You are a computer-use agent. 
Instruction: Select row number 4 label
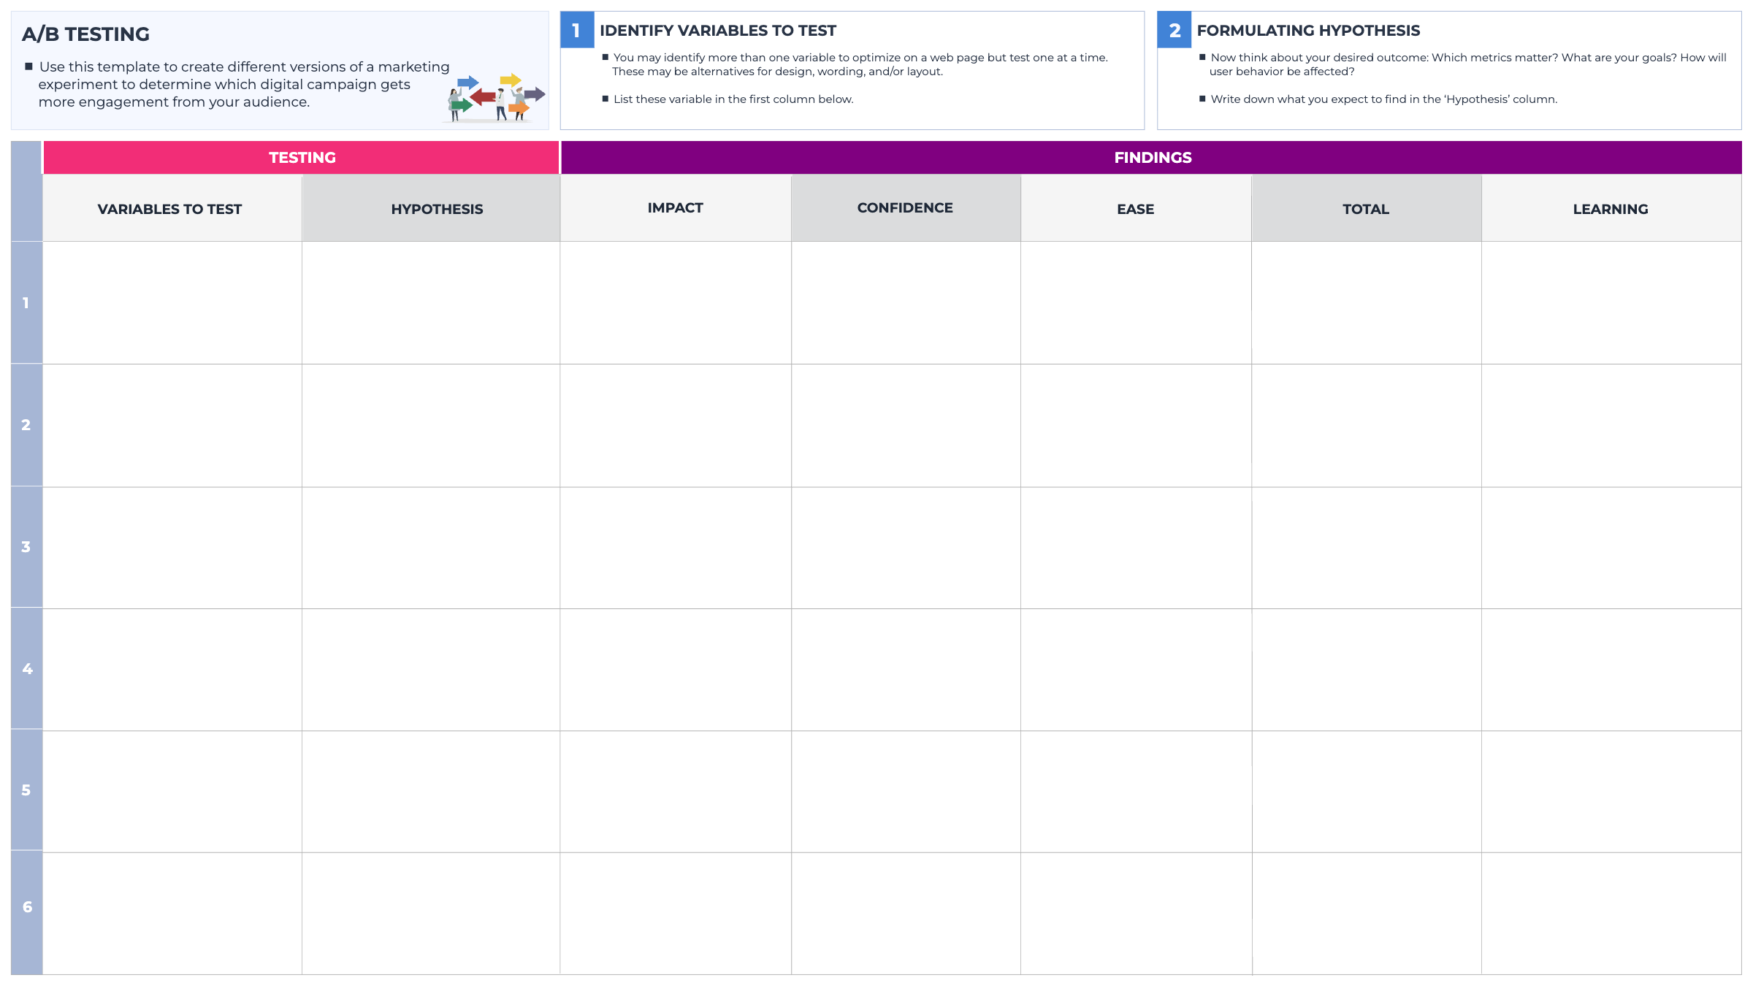tap(26, 669)
